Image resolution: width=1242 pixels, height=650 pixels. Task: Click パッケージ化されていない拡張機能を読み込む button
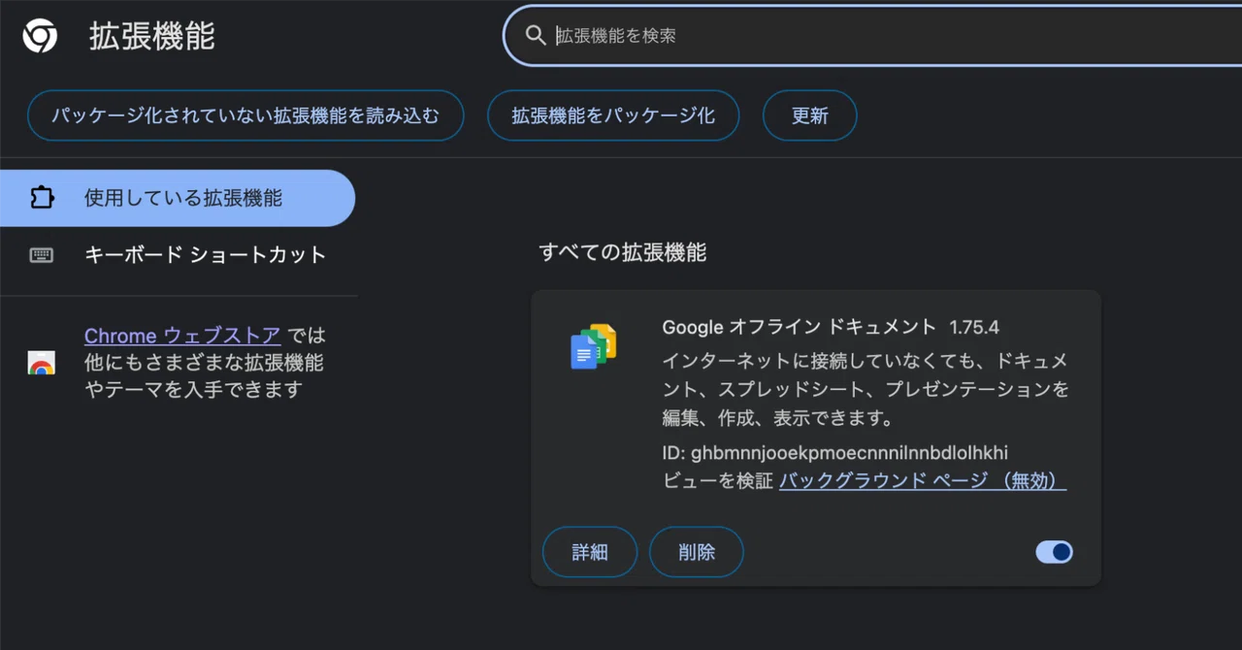pos(245,115)
